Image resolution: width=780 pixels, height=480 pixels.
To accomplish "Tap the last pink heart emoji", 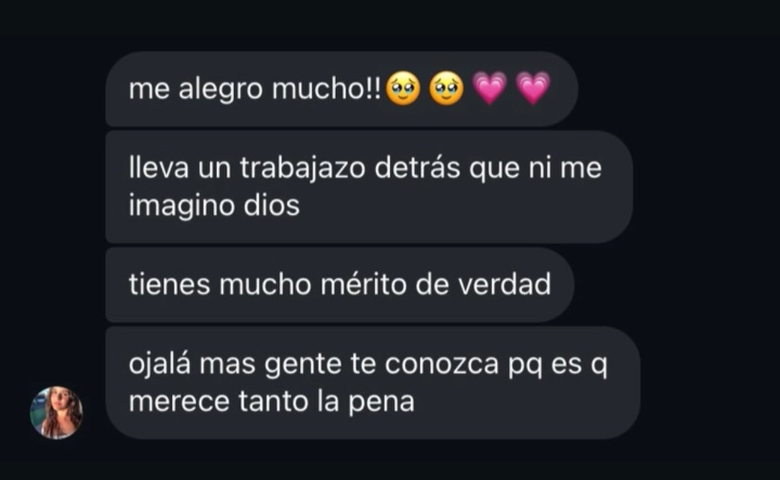I will coord(533,89).
